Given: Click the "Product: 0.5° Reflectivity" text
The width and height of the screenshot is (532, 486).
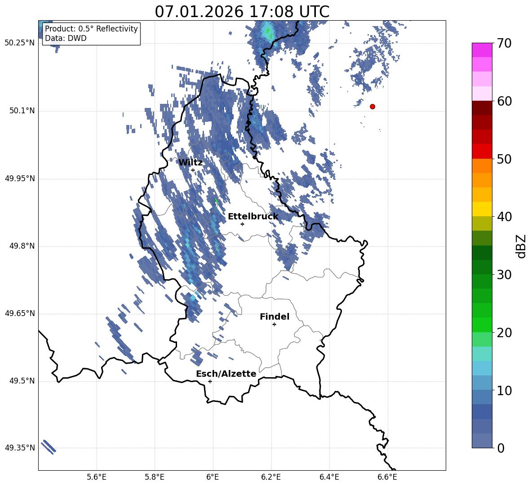Looking at the screenshot, I should 91,28.
